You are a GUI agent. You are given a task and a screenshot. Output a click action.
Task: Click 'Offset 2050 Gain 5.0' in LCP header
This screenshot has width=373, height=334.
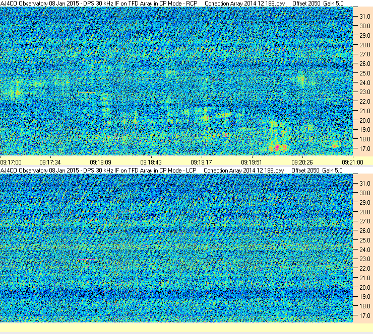click(x=317, y=171)
